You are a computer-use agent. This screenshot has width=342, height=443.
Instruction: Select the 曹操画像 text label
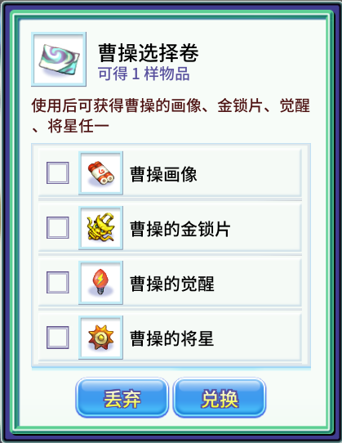pos(163,174)
